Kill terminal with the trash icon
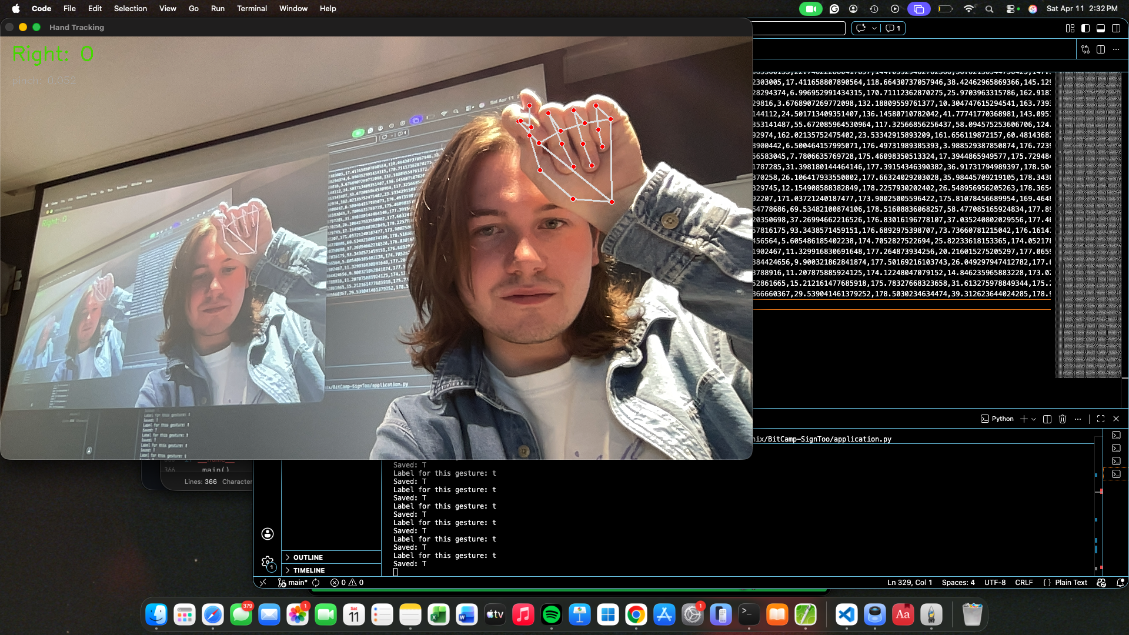1129x635 pixels. [x=1063, y=419]
